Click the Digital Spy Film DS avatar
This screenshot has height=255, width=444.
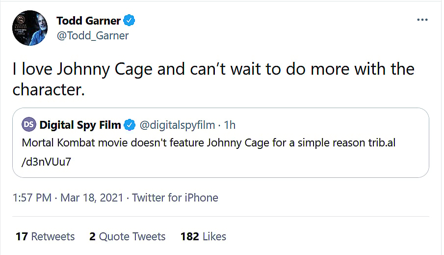(x=29, y=125)
